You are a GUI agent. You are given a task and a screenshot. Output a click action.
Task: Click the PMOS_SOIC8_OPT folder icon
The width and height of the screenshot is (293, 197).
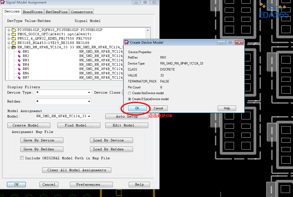(x=14, y=34)
